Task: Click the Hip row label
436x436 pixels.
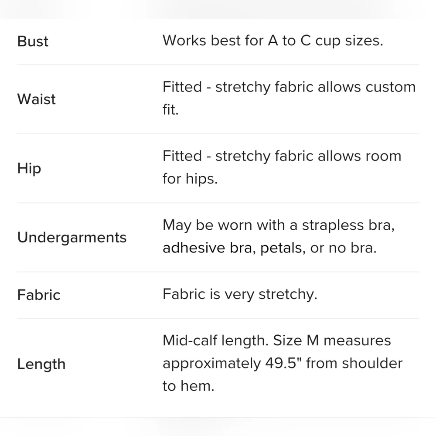Action: click(x=29, y=168)
